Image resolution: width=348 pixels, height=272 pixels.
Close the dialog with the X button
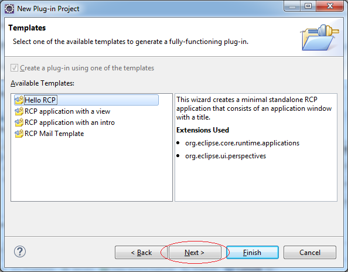pos(330,6)
